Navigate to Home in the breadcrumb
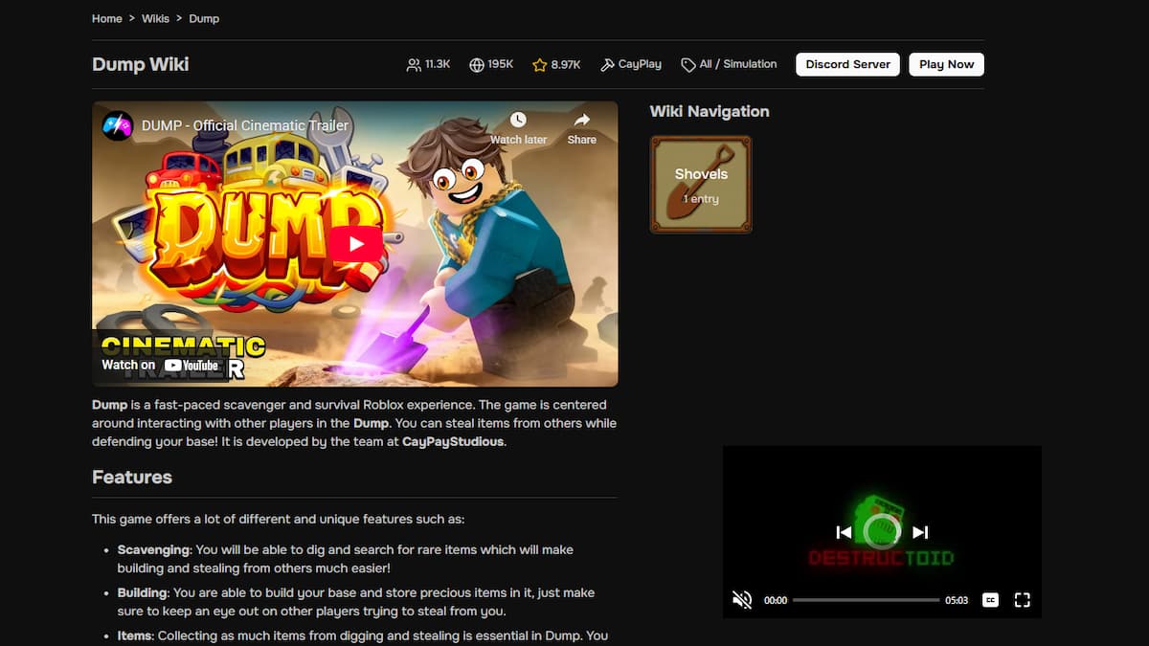 [x=106, y=18]
